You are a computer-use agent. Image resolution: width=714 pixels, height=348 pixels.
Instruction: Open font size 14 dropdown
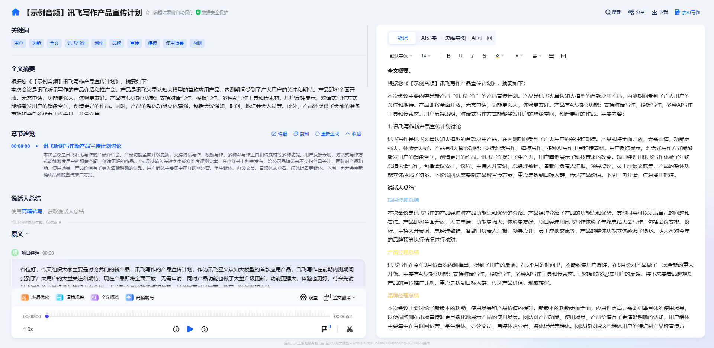pyautogui.click(x=426, y=56)
